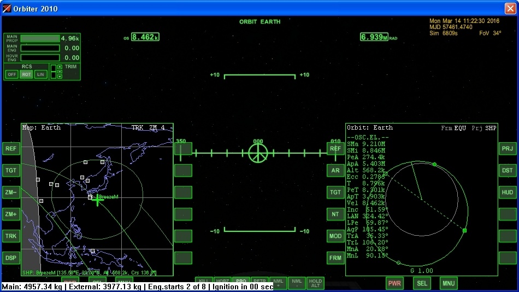519x292 pixels.
Task: Toggle distance display with the DST button
Action: [x=508, y=171]
